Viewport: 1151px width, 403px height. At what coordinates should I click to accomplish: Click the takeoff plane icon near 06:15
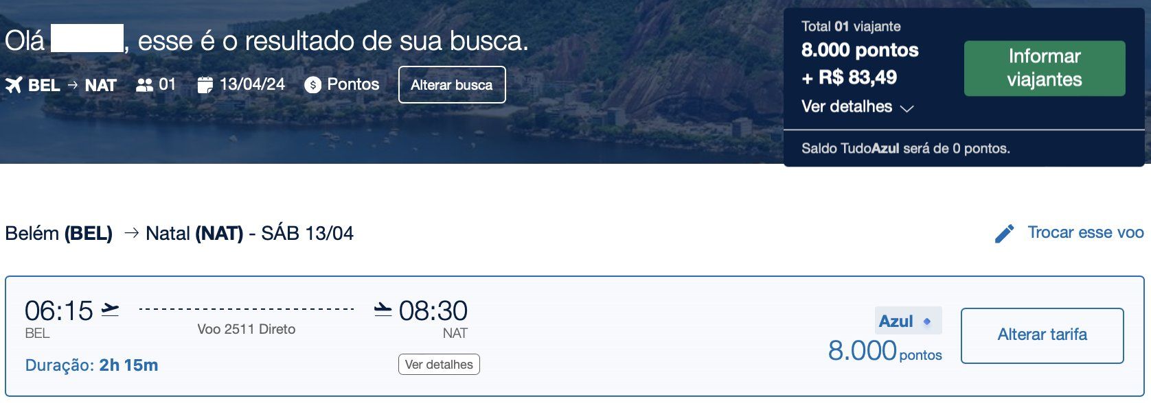pyautogui.click(x=110, y=310)
